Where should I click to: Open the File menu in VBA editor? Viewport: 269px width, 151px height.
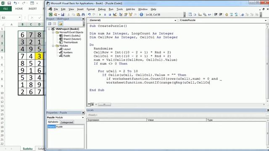pos(56,9)
